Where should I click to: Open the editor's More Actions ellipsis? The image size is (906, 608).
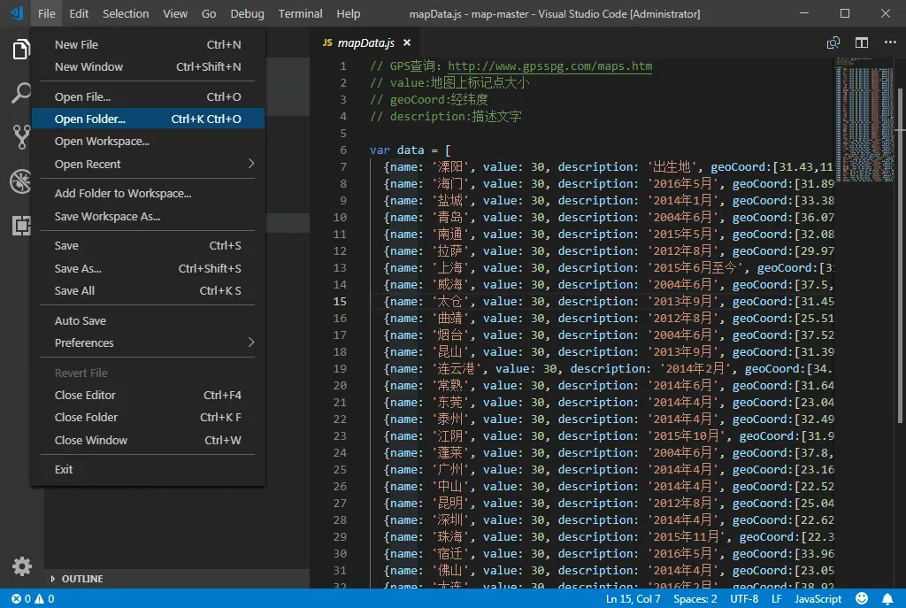pos(889,42)
